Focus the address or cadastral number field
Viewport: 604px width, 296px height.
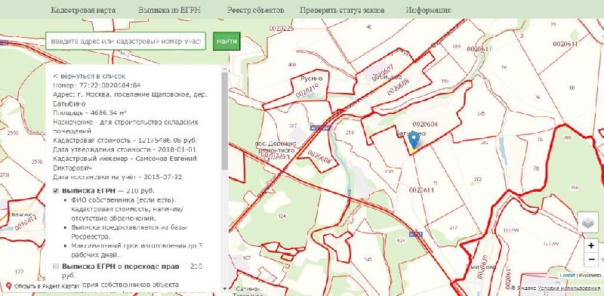pos(125,42)
